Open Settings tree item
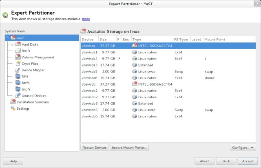The height and width of the screenshot is (168, 261). [23, 108]
